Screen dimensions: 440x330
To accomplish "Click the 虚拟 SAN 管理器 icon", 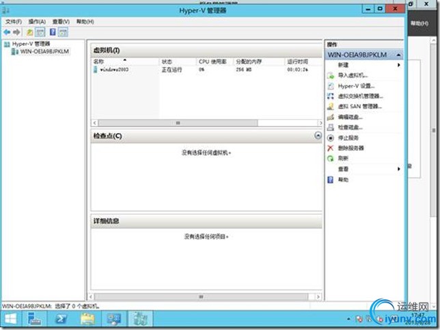I will (x=331, y=107).
